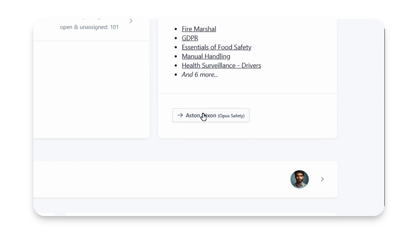418x235 pixels.
Task: Open the Fire Marshal course link
Action: pyautogui.click(x=199, y=29)
